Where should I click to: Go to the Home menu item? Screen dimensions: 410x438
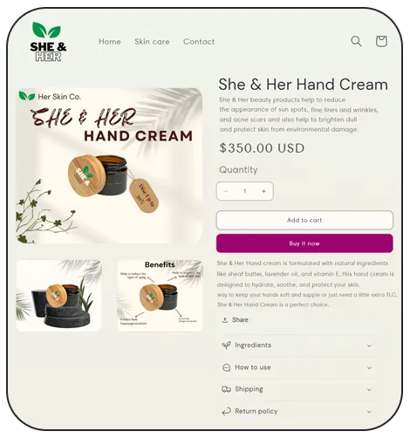(x=110, y=42)
